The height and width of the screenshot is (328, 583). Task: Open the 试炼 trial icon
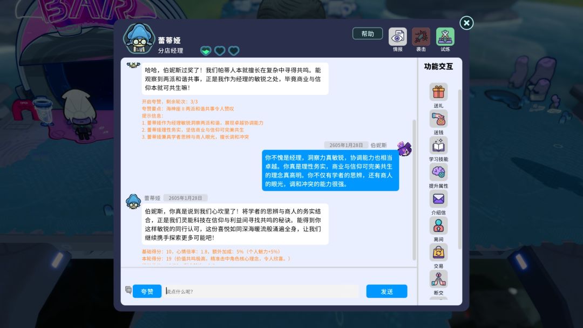[445, 37]
